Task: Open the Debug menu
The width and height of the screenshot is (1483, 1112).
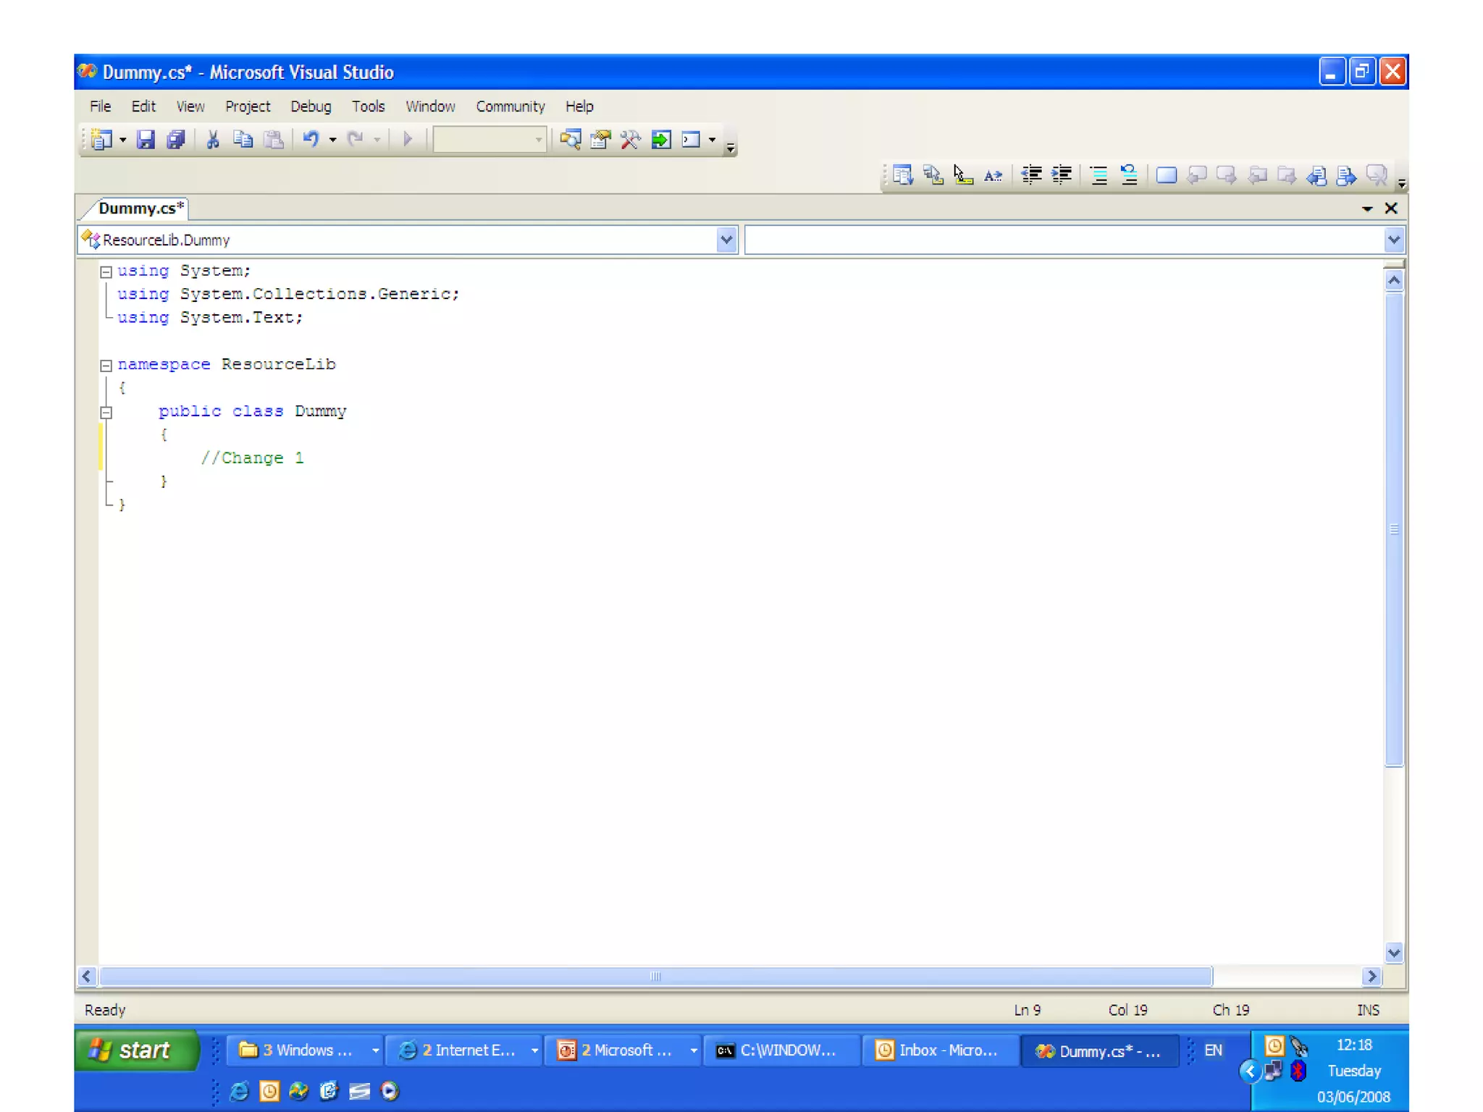Action: click(x=311, y=106)
